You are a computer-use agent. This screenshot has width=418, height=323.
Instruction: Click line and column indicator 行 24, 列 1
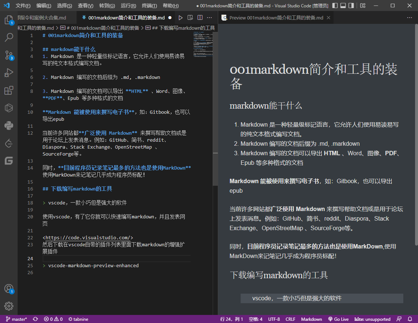click(231, 319)
